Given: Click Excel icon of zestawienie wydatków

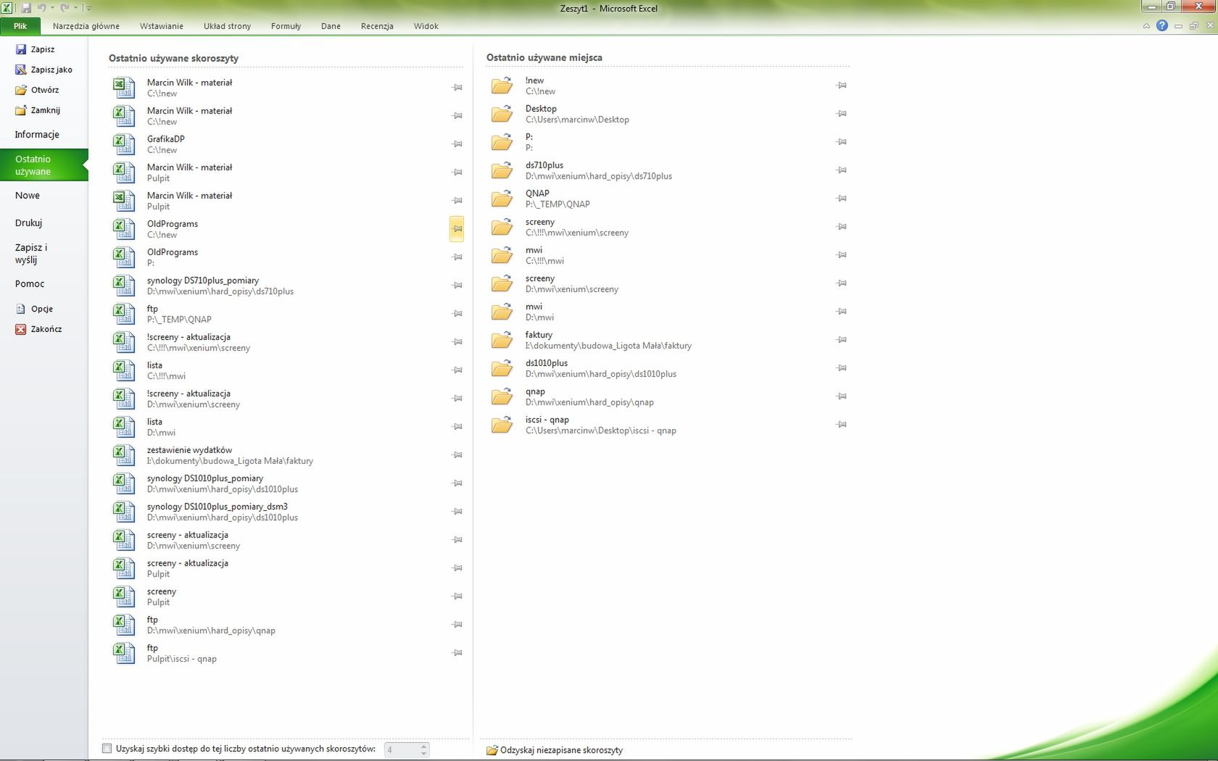Looking at the screenshot, I should (x=124, y=455).
